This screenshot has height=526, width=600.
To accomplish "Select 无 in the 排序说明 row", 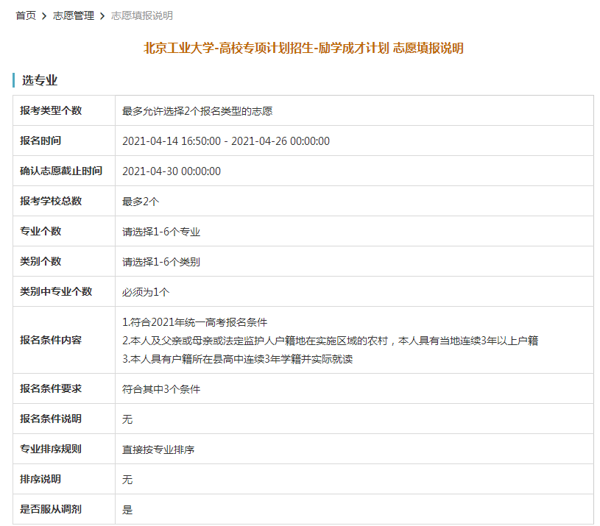I will pos(127,480).
